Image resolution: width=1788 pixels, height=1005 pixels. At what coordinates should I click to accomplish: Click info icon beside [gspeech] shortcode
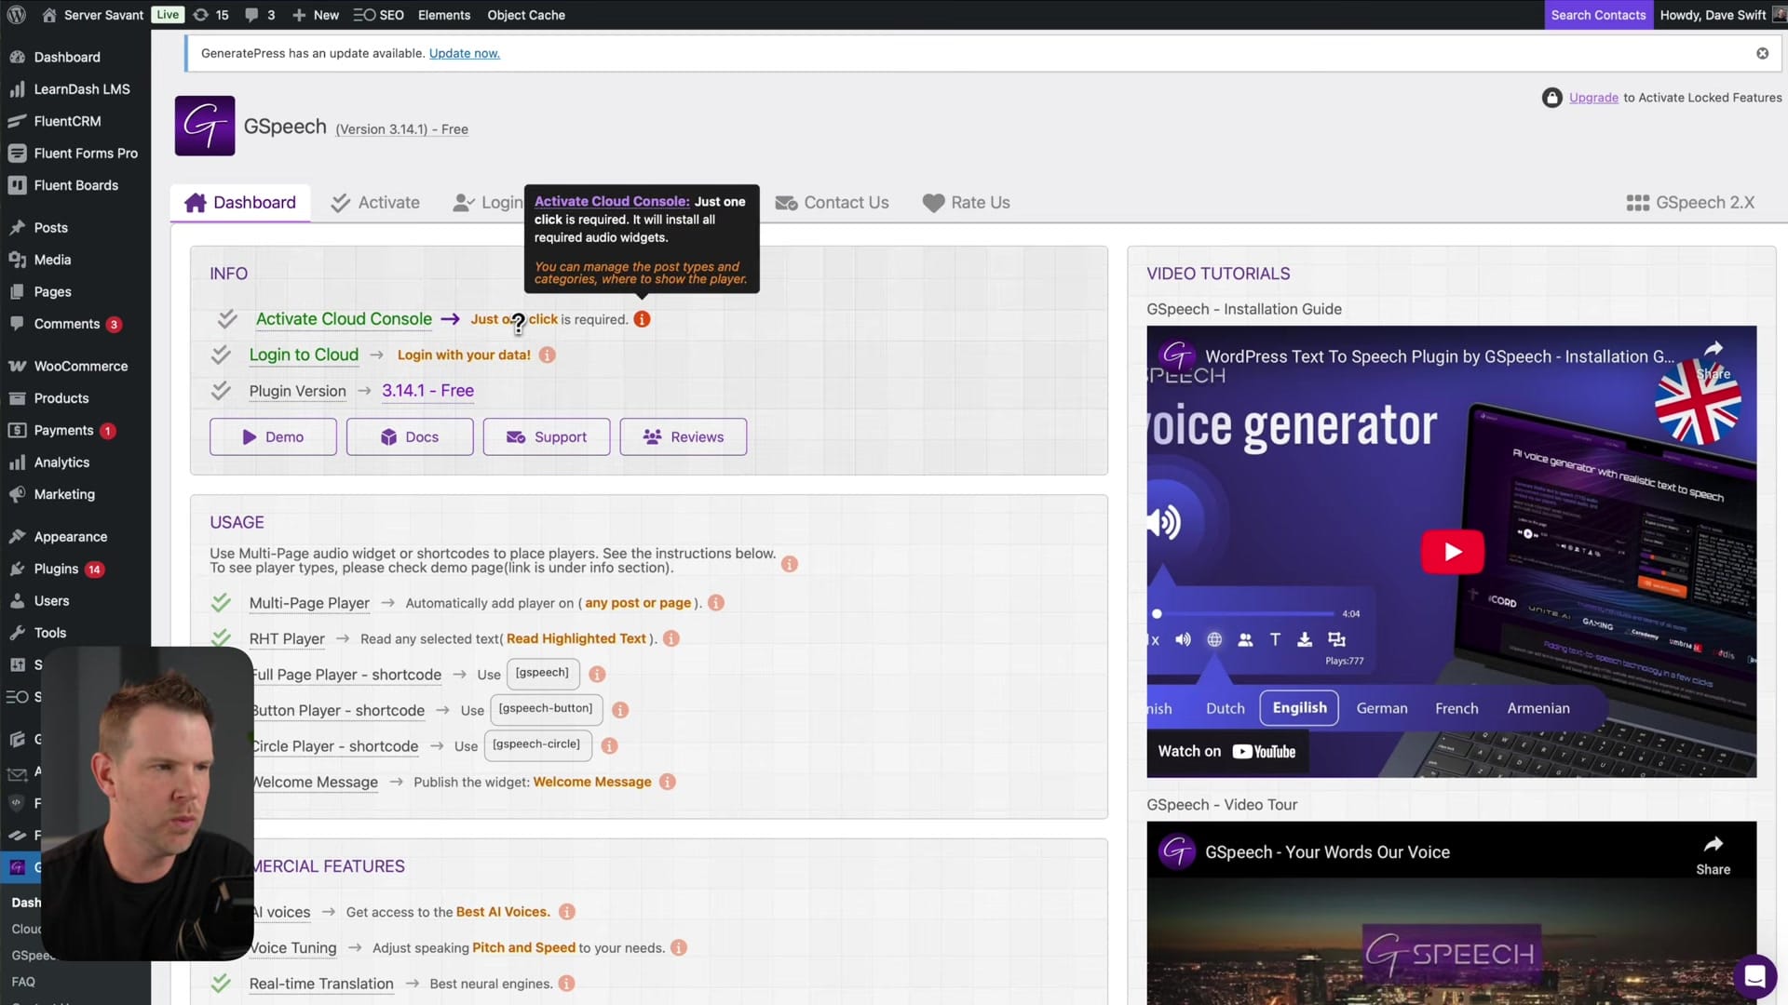[x=597, y=674]
